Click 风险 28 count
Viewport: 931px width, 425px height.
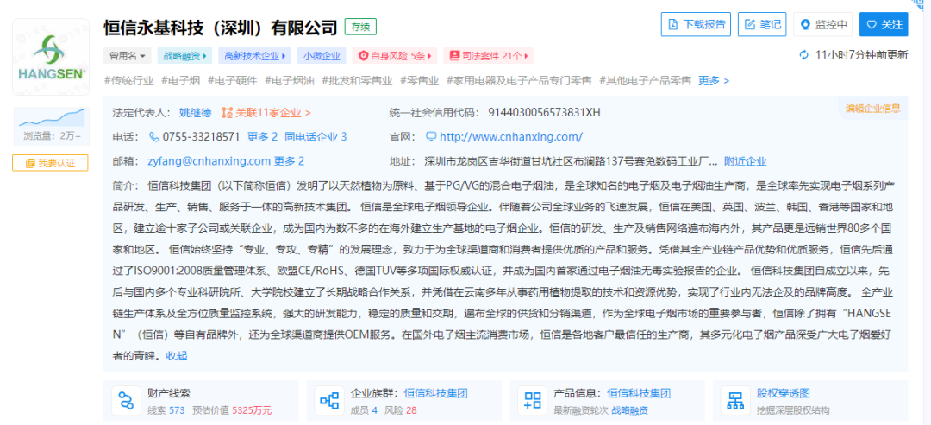pos(401,410)
